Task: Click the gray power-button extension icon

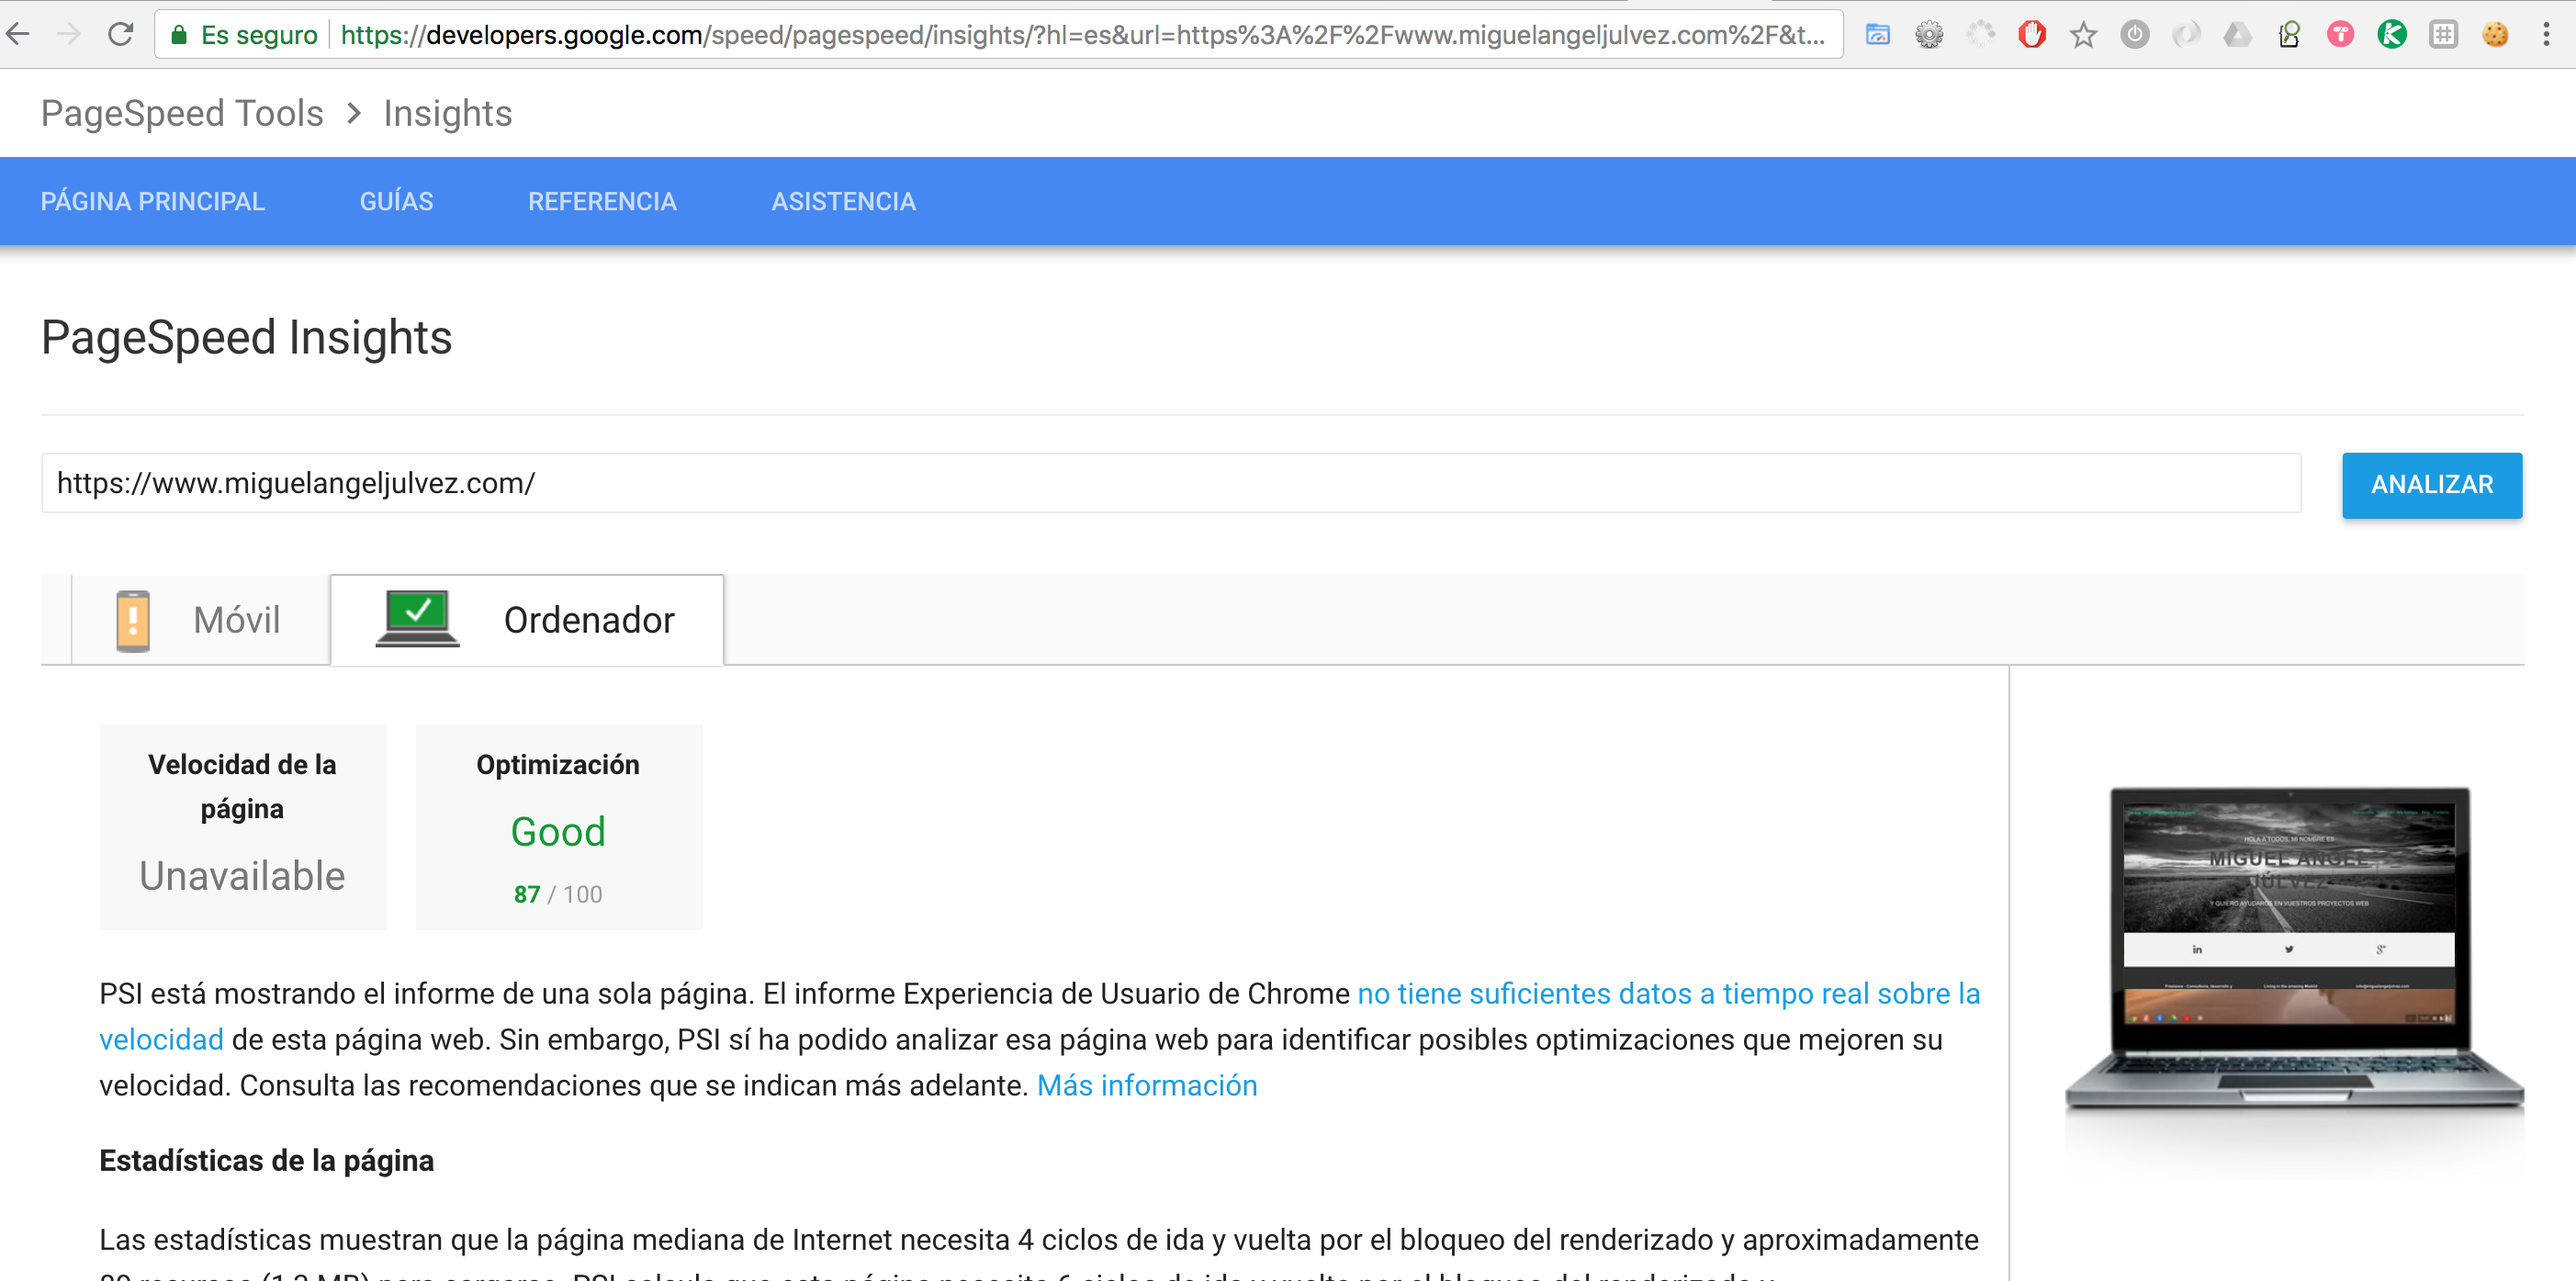Action: tap(2135, 35)
